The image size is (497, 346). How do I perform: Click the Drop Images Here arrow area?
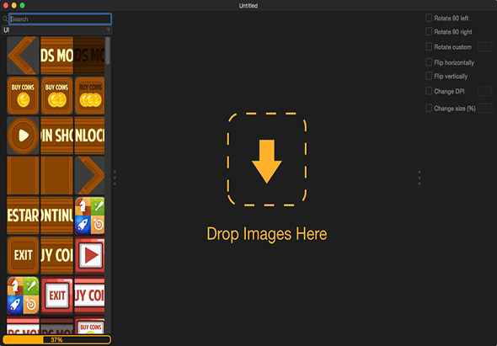267,159
